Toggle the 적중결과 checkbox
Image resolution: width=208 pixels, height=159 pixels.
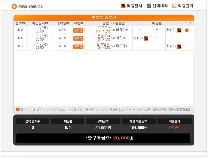click(x=174, y=6)
